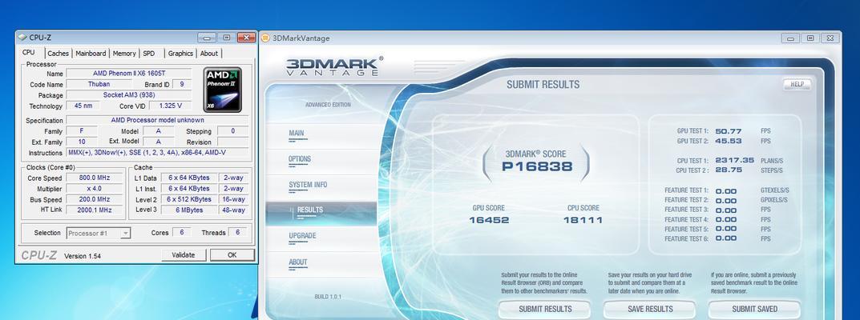
Task: Open the Mainboard tab in CPU-Z
Action: click(91, 54)
